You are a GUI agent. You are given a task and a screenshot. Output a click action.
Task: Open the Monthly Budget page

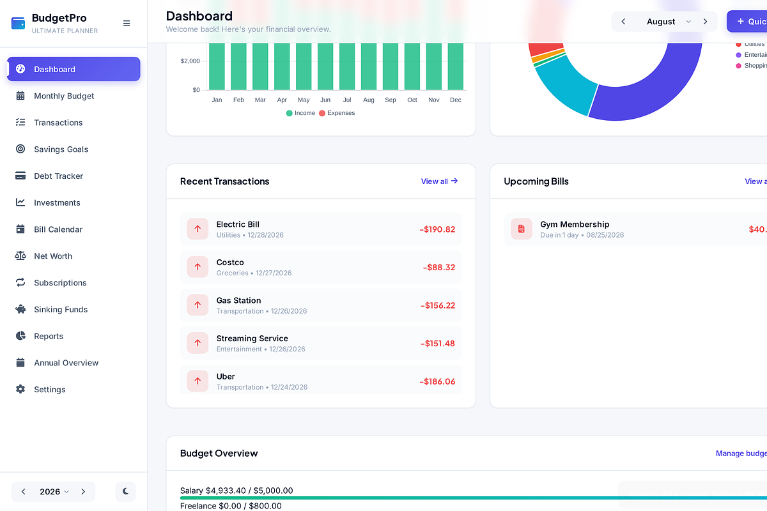(74, 96)
